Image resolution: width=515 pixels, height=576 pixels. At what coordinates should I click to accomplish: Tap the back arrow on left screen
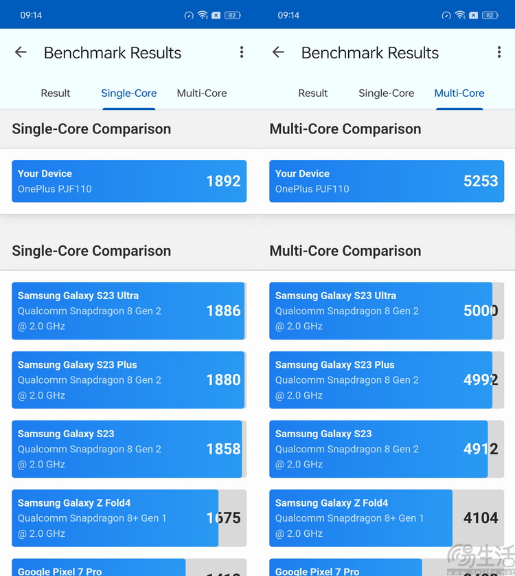[x=21, y=52]
